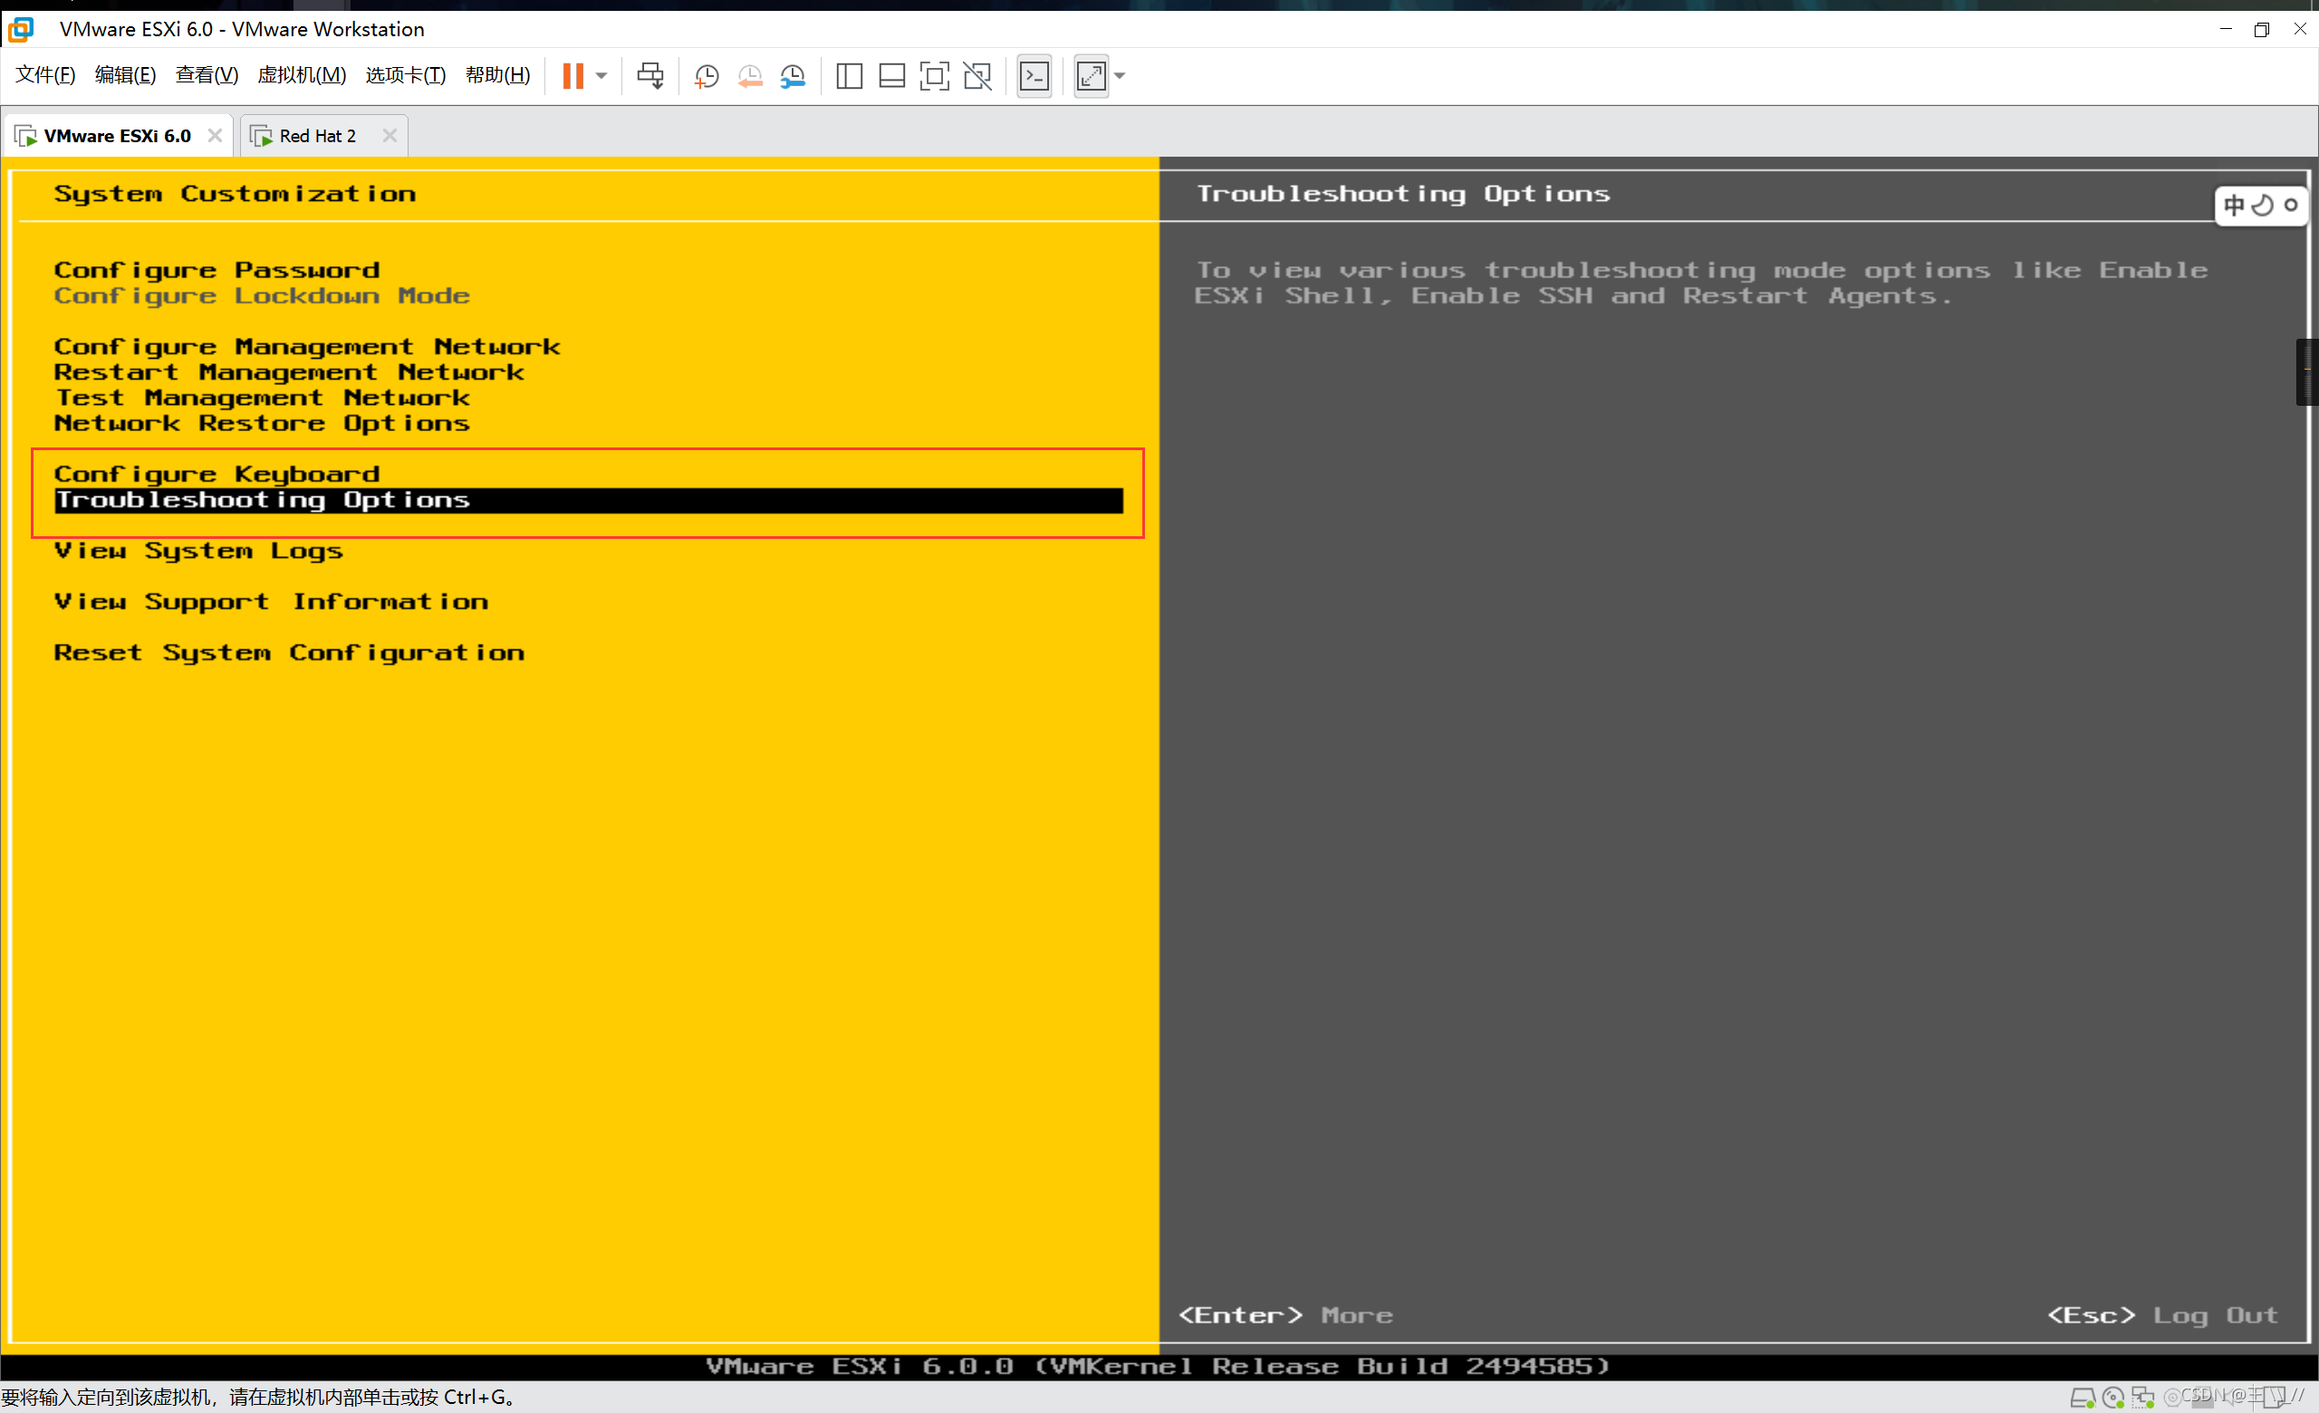Select Configure Keyboard menu item

click(x=217, y=474)
